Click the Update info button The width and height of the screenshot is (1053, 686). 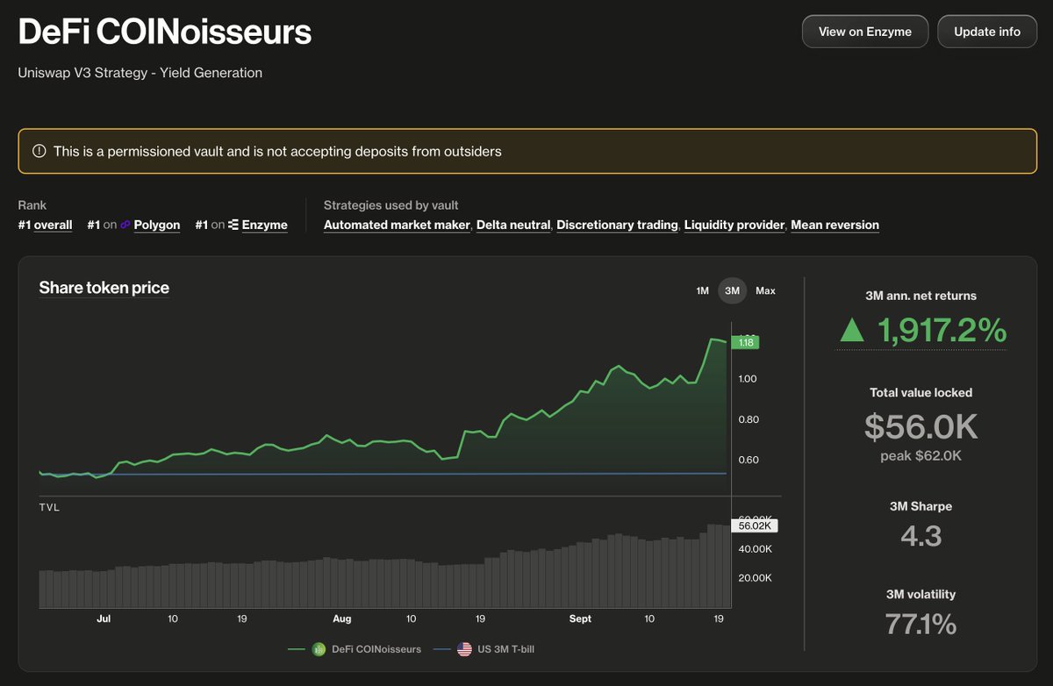click(x=987, y=32)
